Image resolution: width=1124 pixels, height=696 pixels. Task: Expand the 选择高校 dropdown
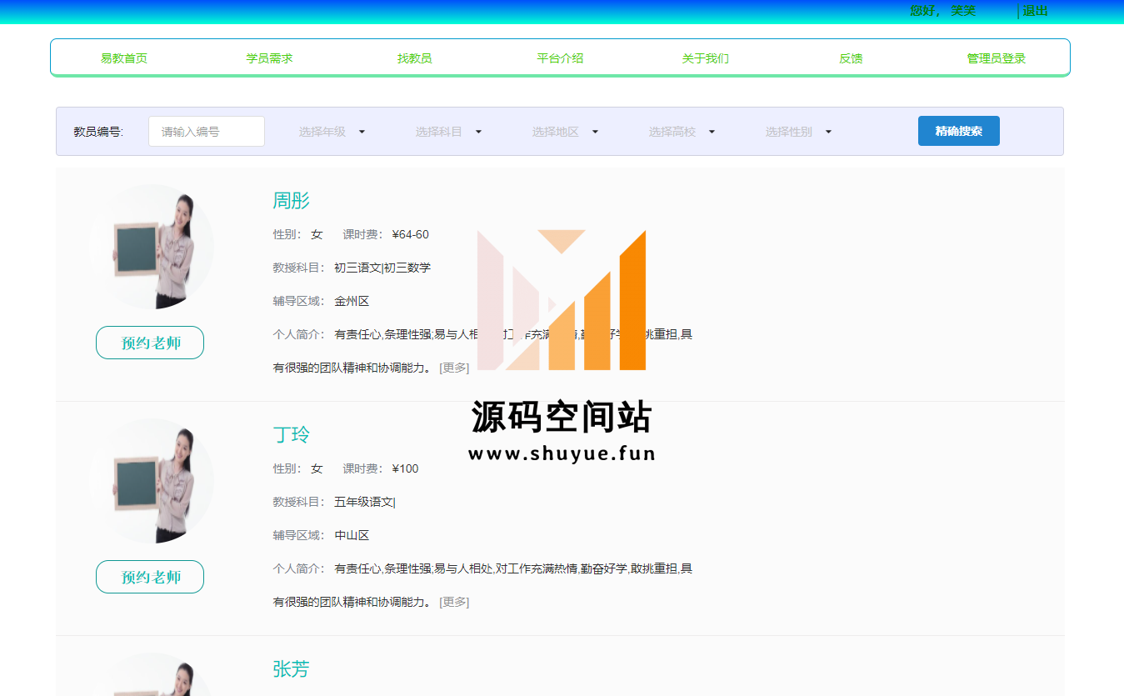682,132
